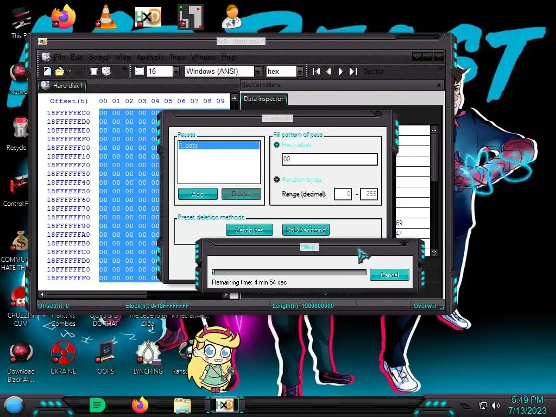The image size is (556, 417).
Task: Open the Edit menu
Action: click(x=77, y=57)
